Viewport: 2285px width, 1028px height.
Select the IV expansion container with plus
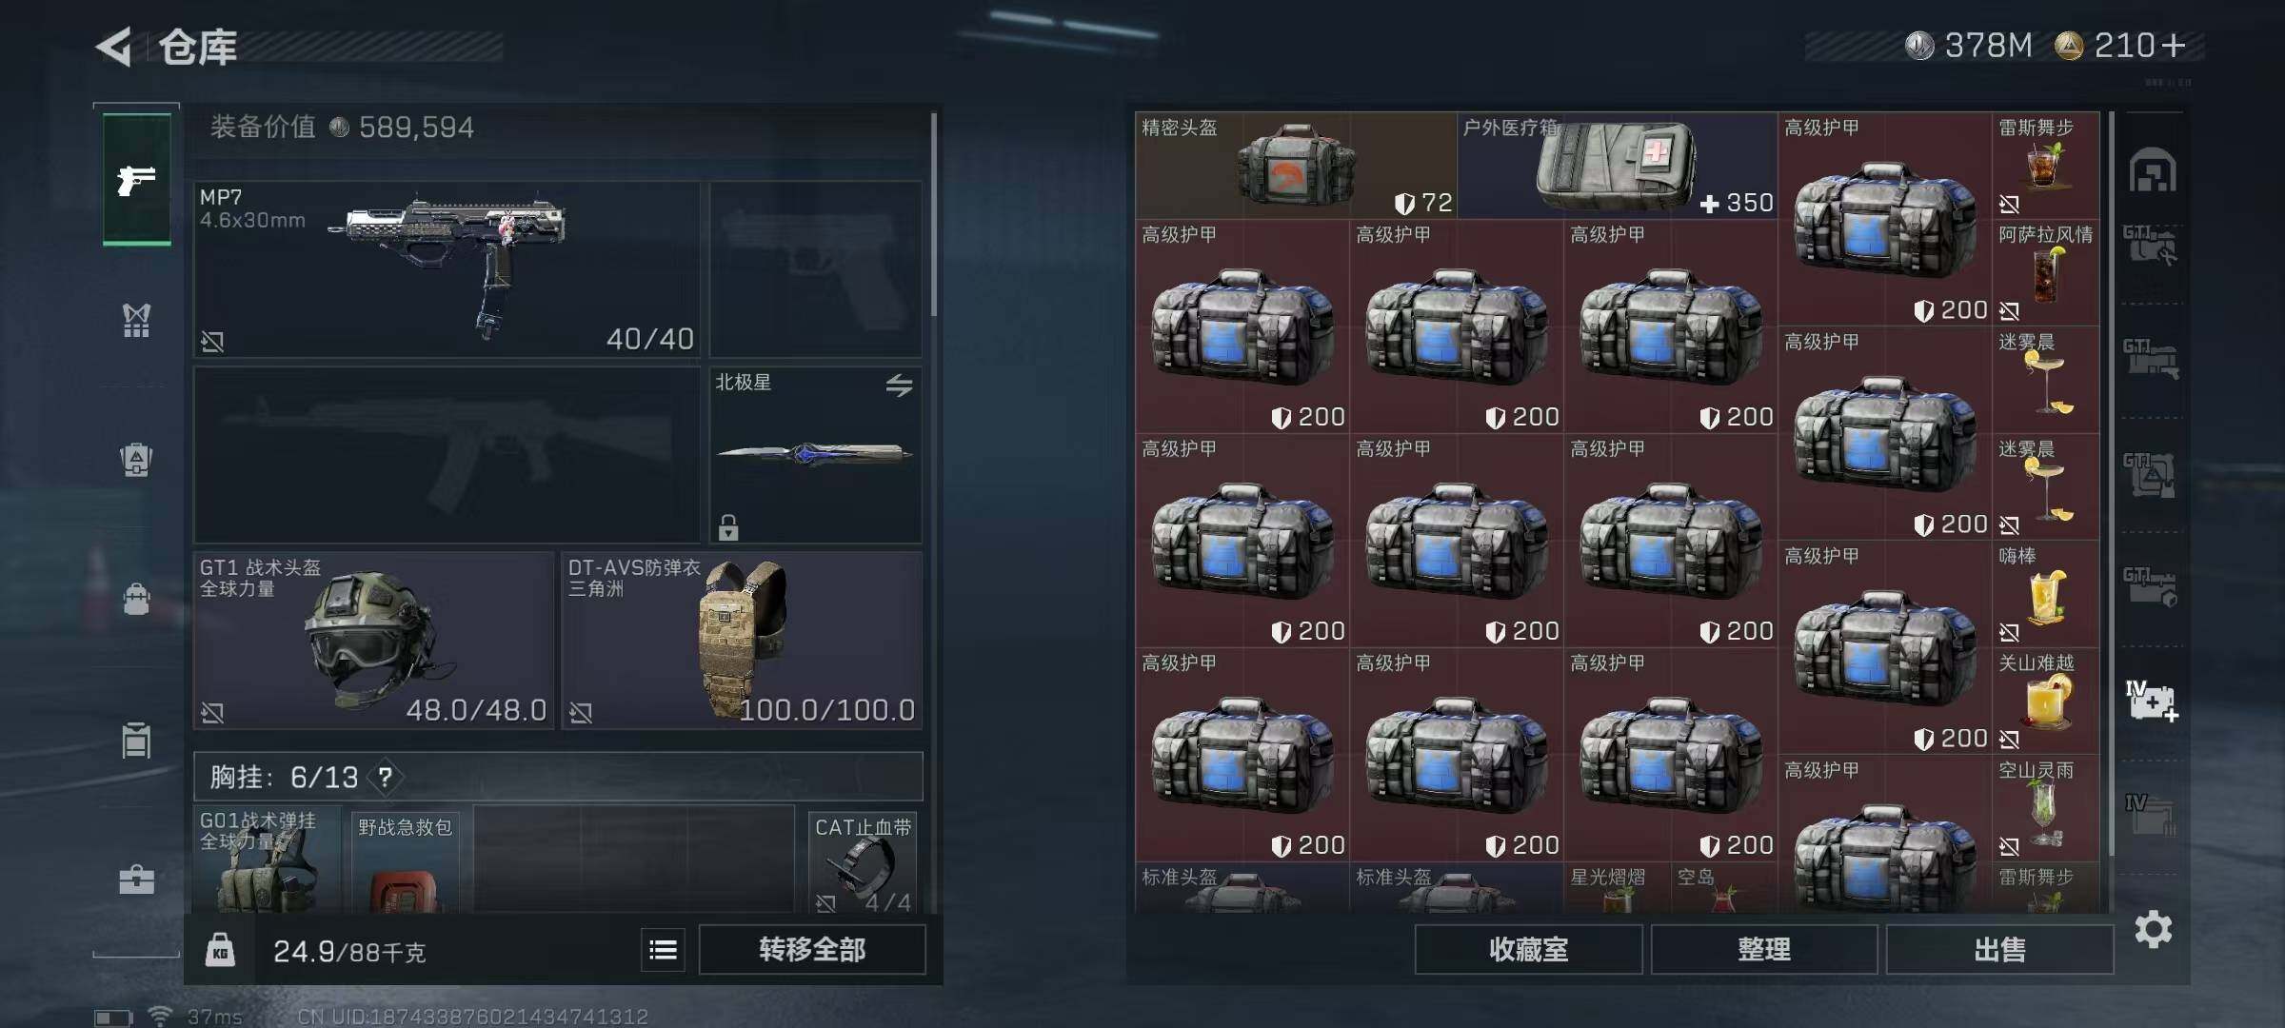click(x=2152, y=701)
